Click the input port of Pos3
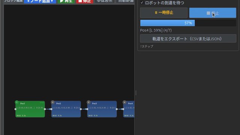Viewport: 240px width, 135px height. pos(87,109)
